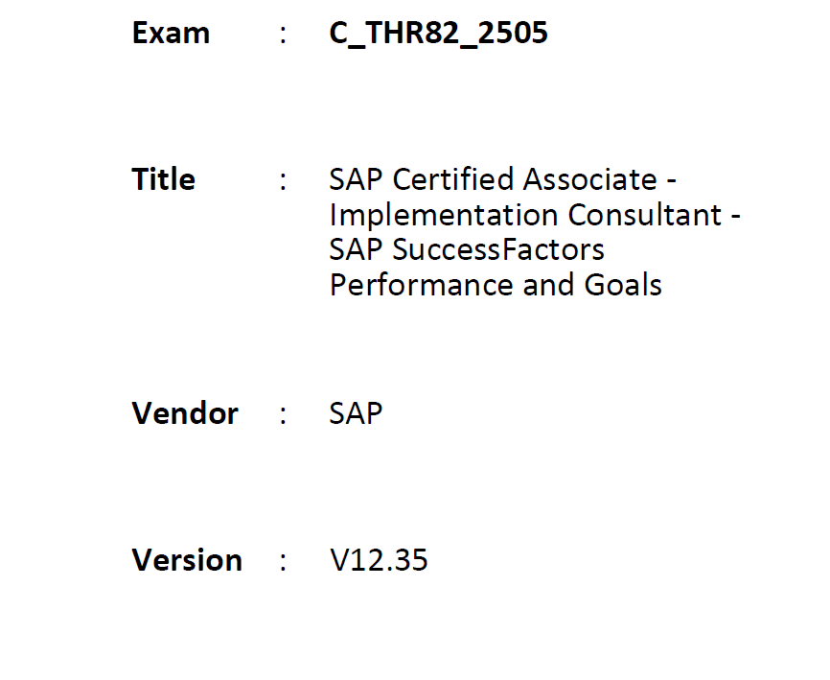The image size is (830, 680).
Task: Click the word Consultant in the title
Action: tap(645, 215)
